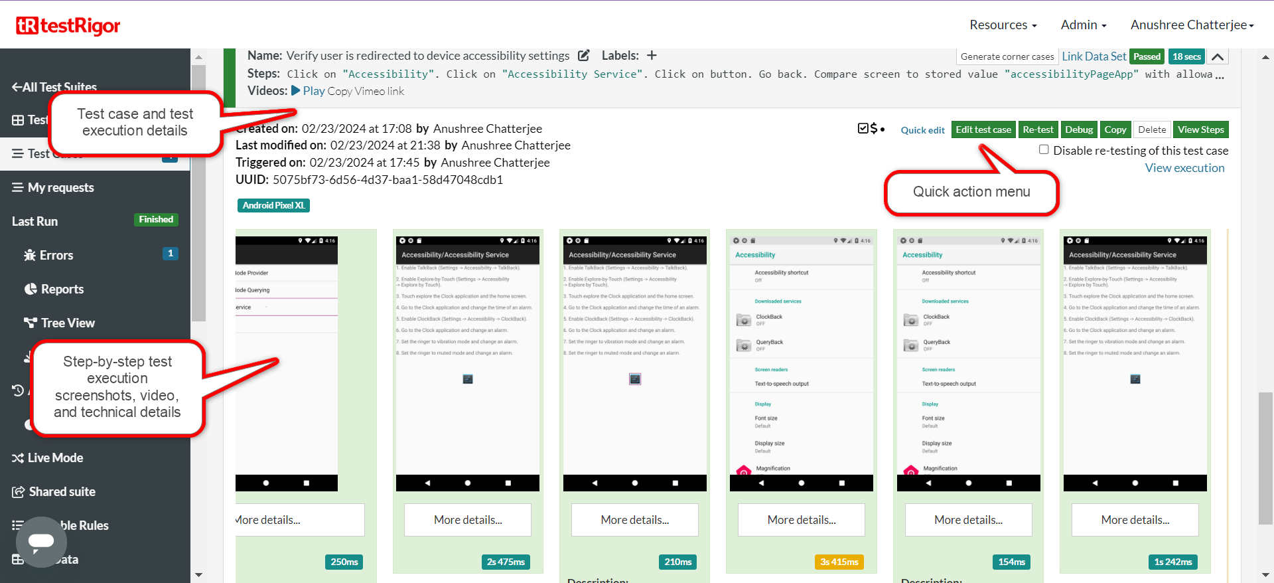Enable Disable re-testing of this test case
This screenshot has width=1274, height=583.
click(1044, 150)
